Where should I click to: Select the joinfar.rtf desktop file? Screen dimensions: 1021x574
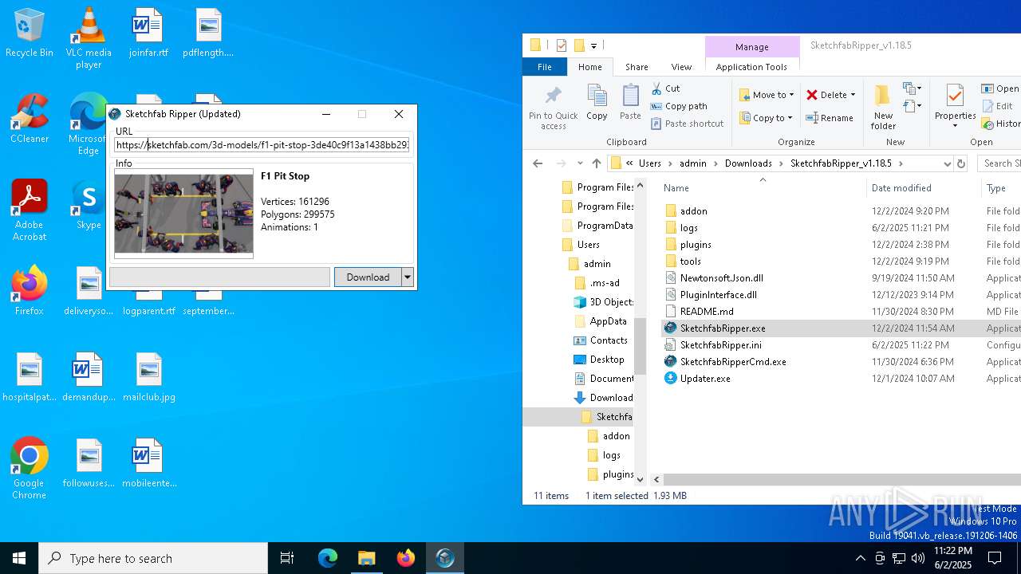tap(148, 34)
